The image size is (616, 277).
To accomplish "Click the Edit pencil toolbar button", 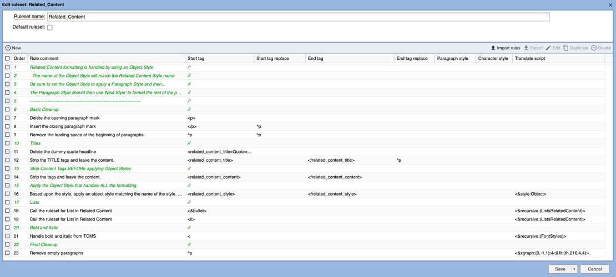I will [553, 48].
